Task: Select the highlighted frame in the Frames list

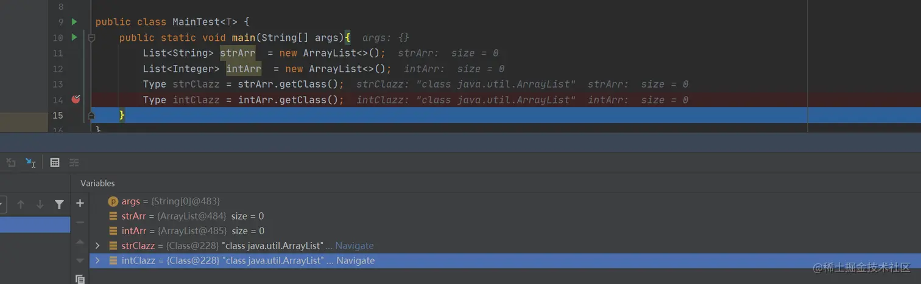Action: [35, 225]
